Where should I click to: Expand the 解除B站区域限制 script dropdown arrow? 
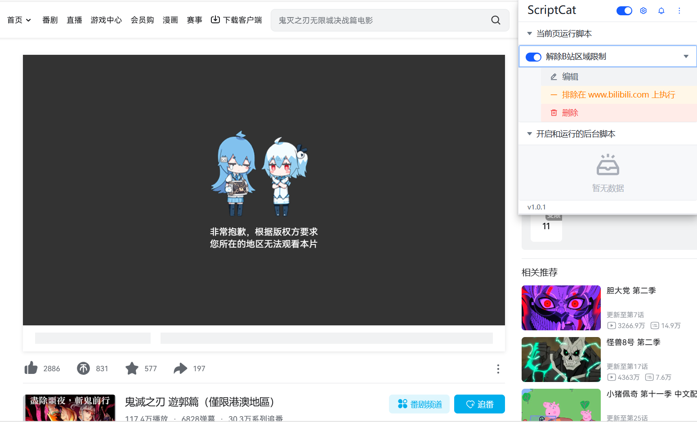coord(686,57)
